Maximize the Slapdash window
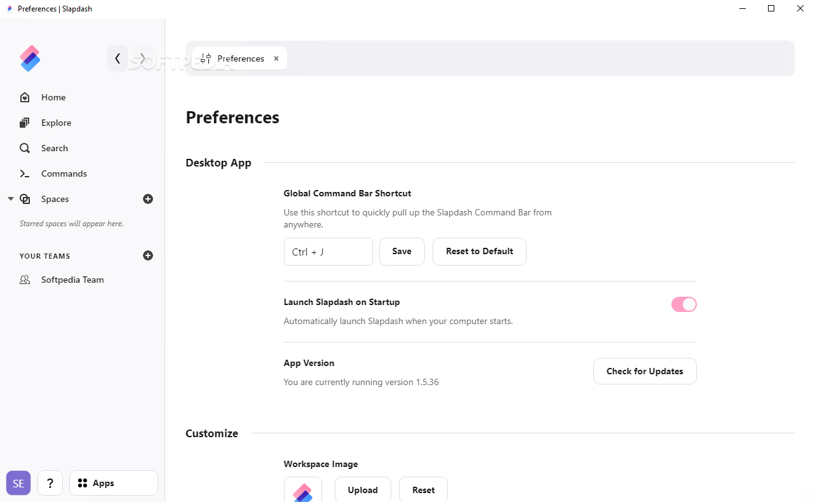 [771, 9]
